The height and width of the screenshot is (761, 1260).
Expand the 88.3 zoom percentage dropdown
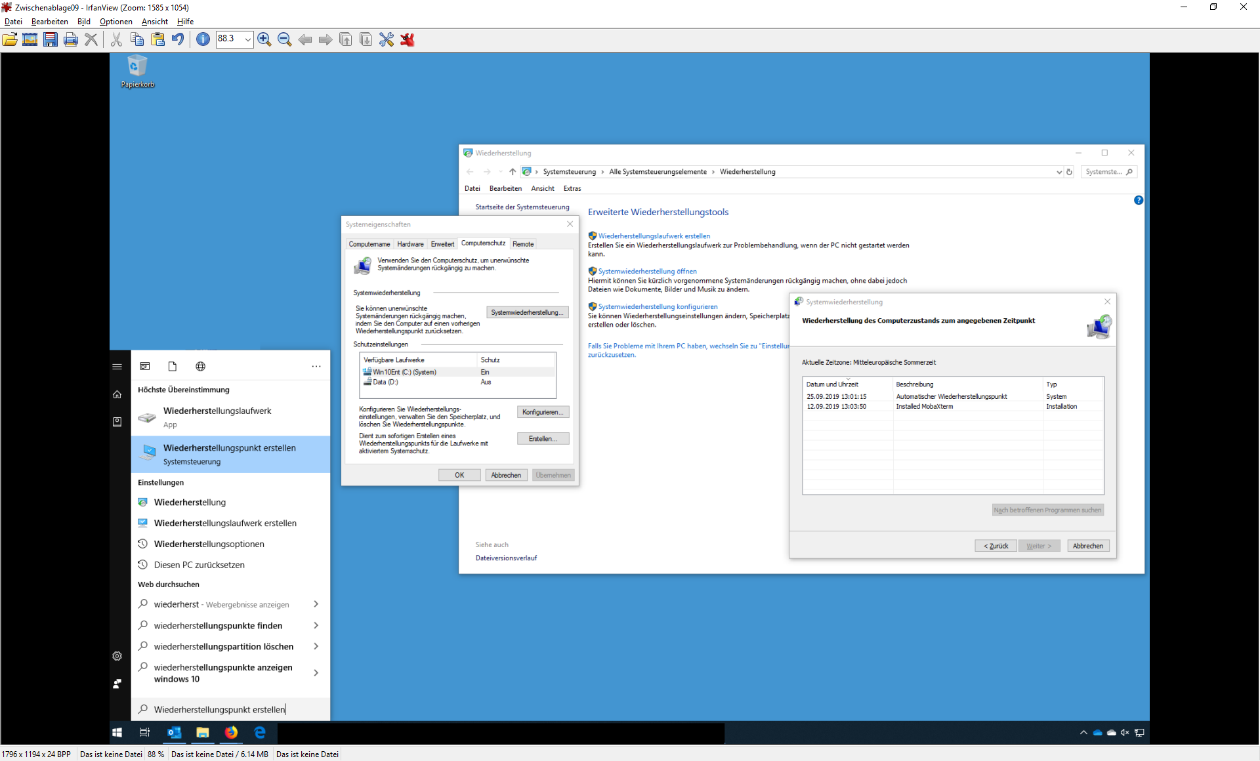(x=247, y=40)
